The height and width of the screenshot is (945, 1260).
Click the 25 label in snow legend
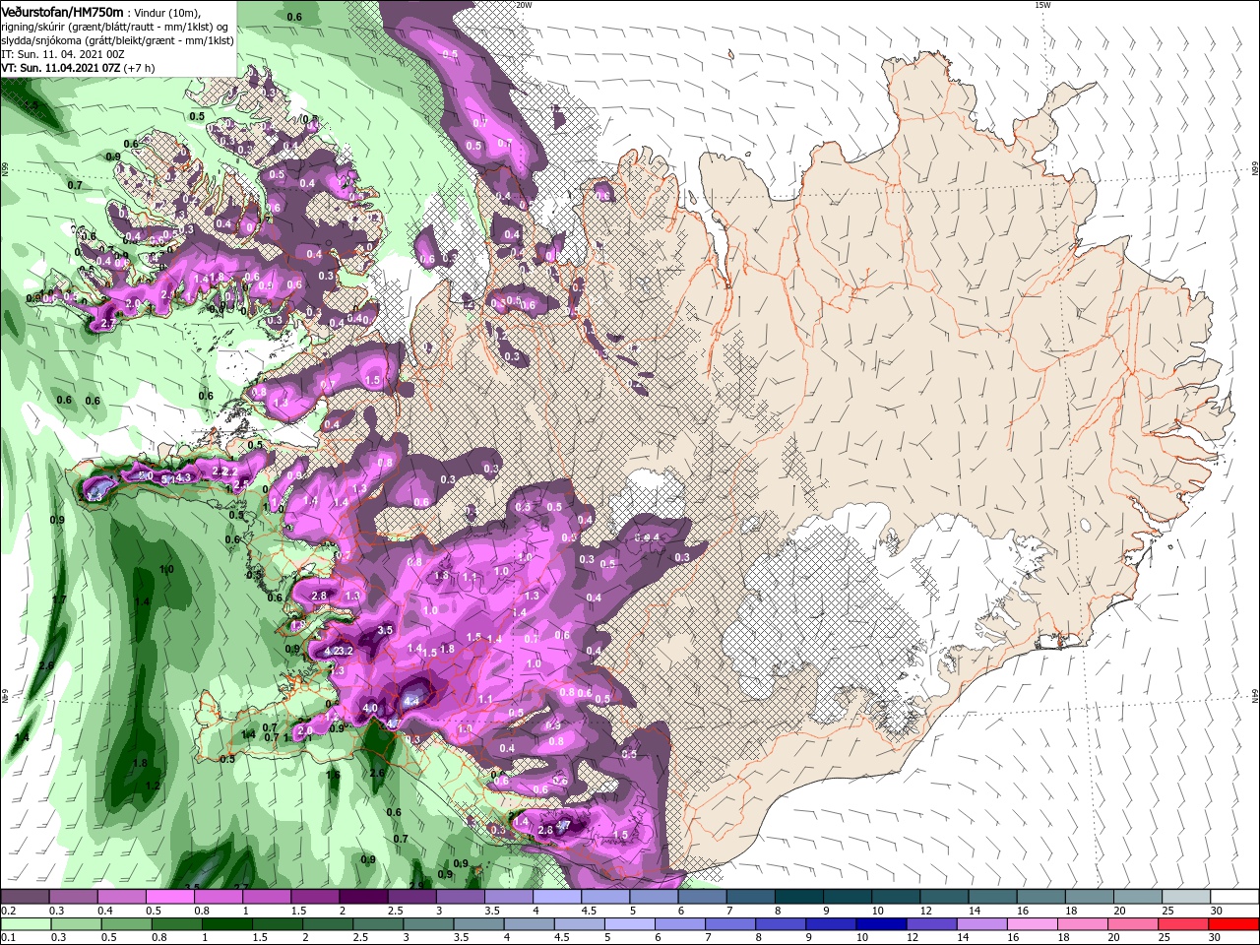(x=1167, y=911)
